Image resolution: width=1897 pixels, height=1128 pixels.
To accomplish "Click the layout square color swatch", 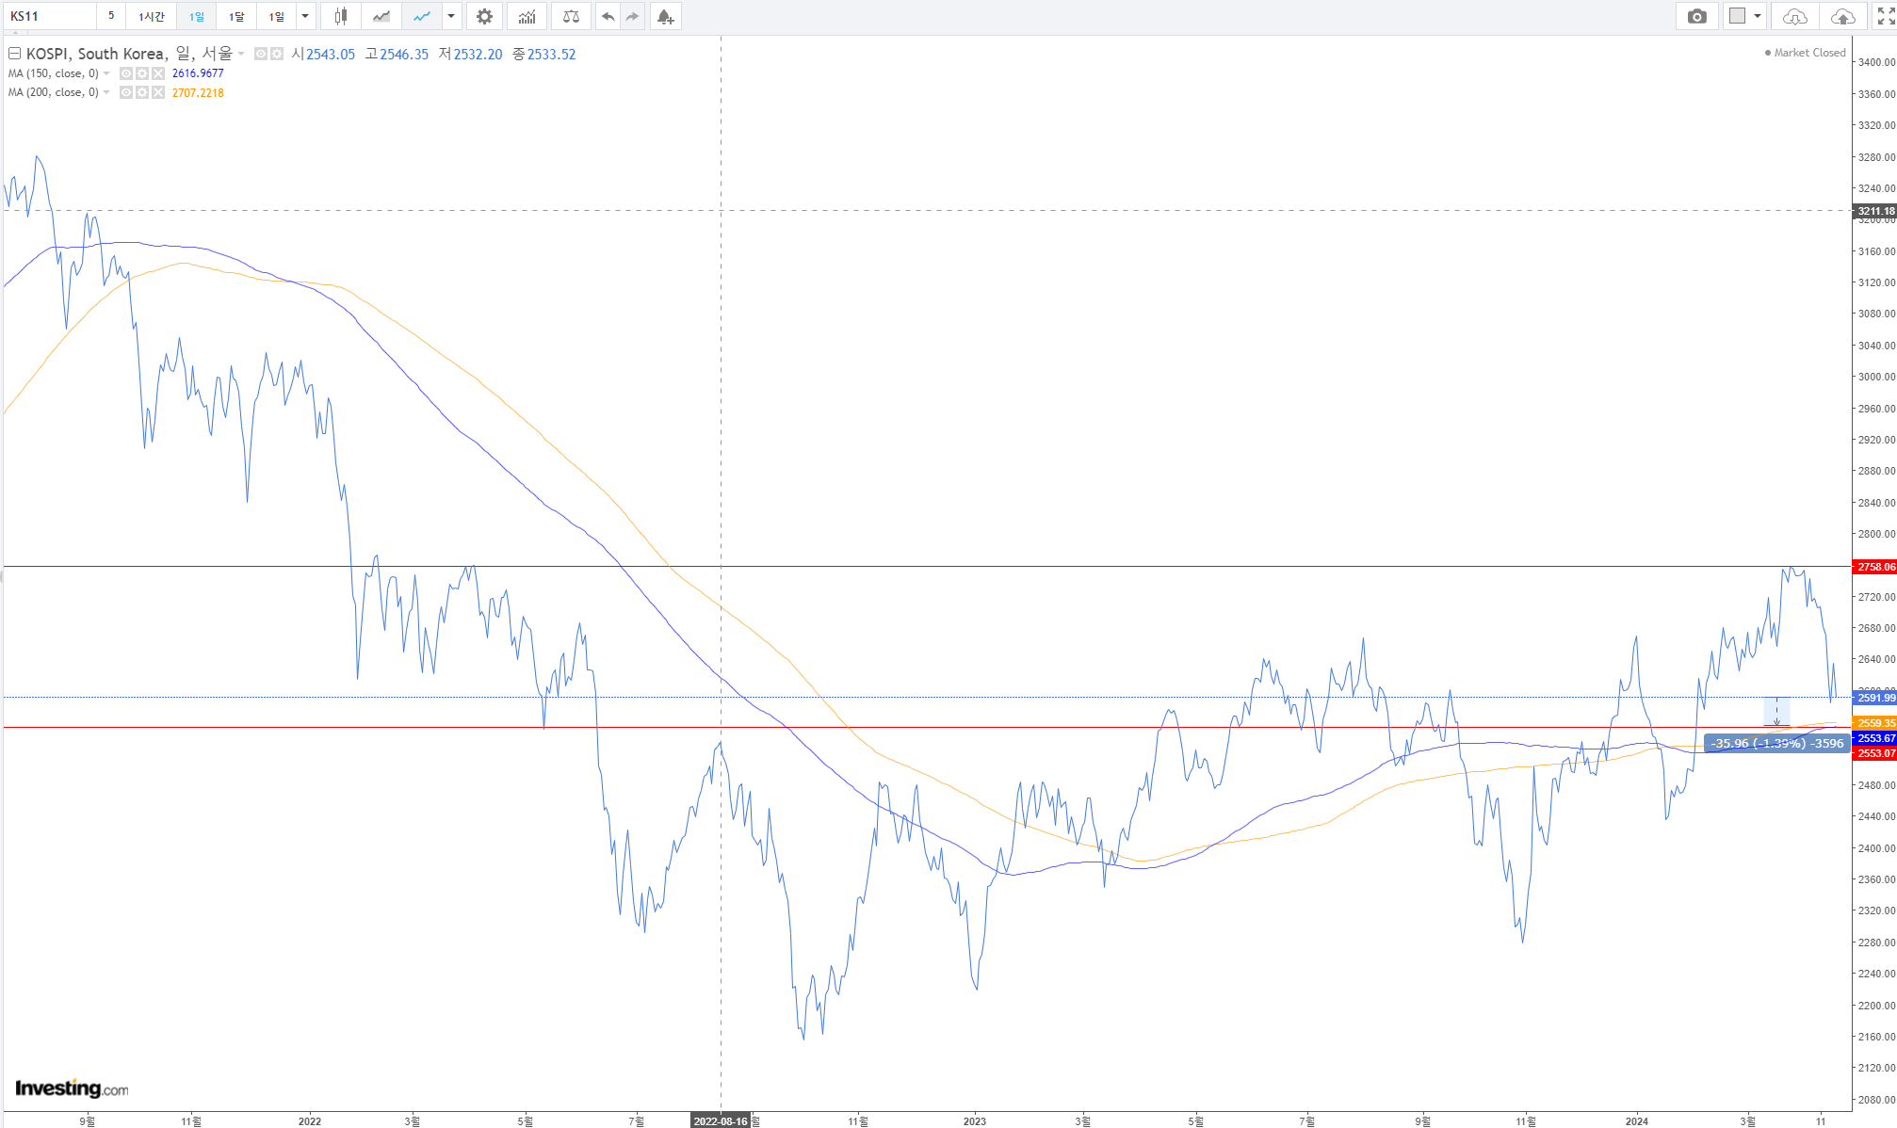I will [1737, 16].
